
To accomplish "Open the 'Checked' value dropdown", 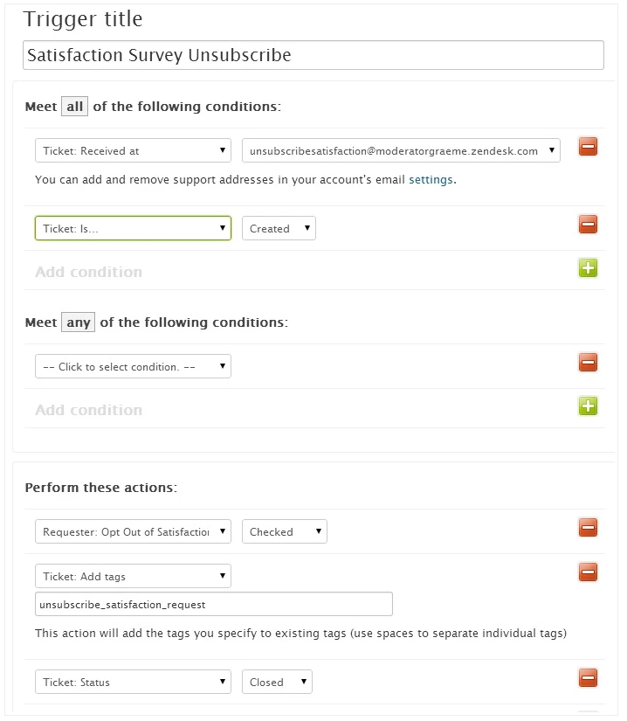I will pyautogui.click(x=284, y=531).
